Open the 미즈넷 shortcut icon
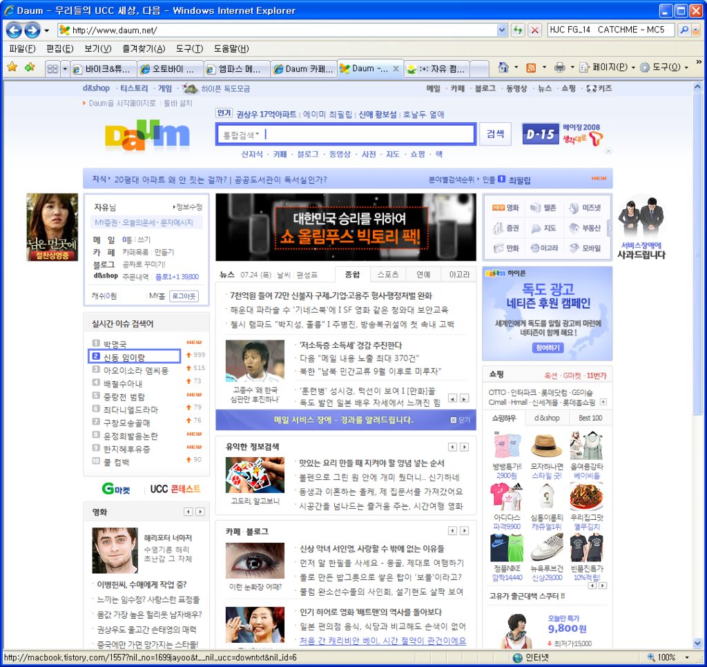 pyautogui.click(x=585, y=208)
